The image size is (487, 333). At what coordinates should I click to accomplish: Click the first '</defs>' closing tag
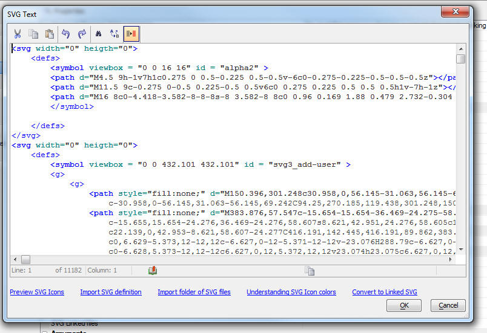coord(48,126)
